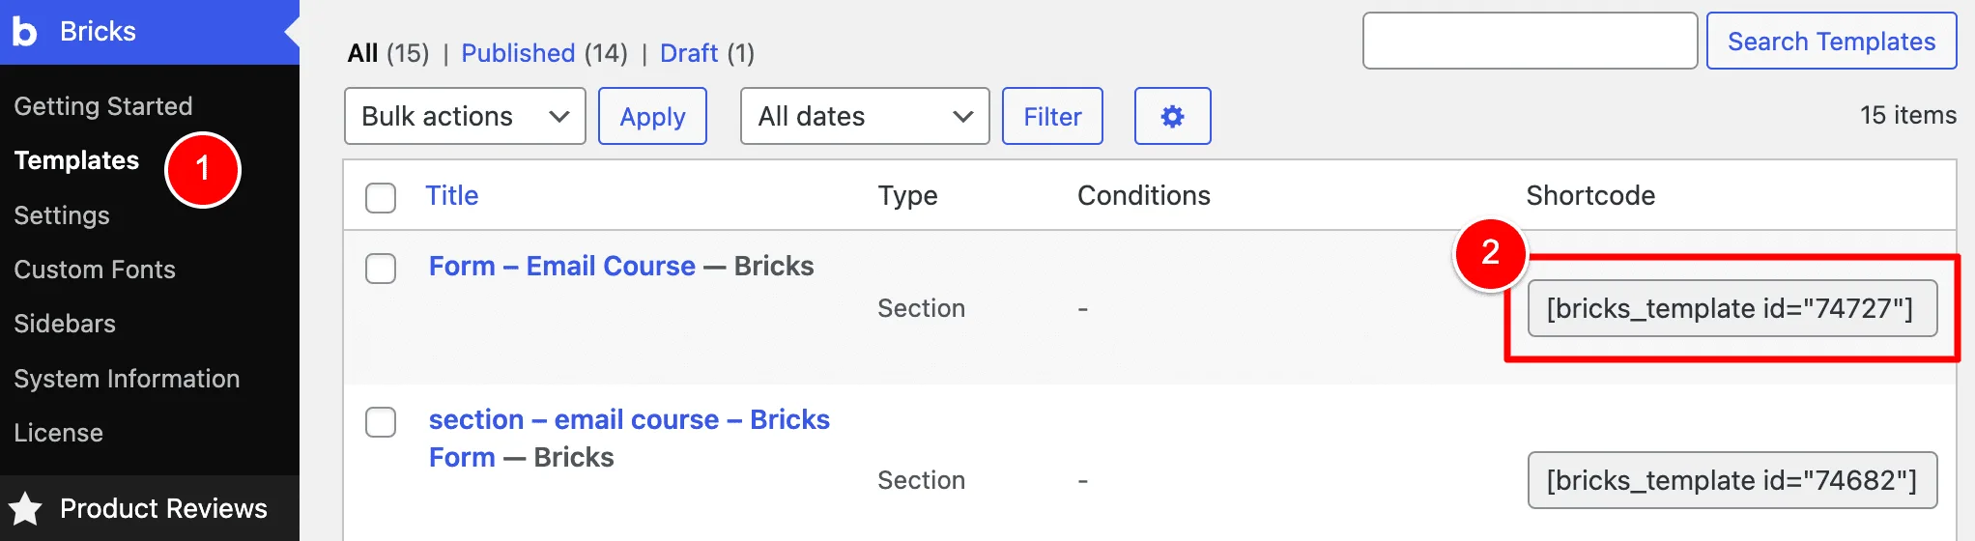Open the All dates dropdown
This screenshot has width=1975, height=541.
coord(865,116)
